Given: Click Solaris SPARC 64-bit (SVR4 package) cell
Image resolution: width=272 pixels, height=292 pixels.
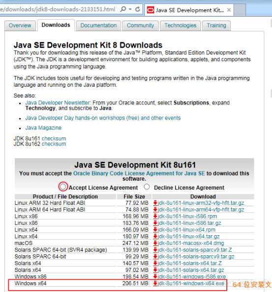Looking at the screenshot, I should 60,250.
